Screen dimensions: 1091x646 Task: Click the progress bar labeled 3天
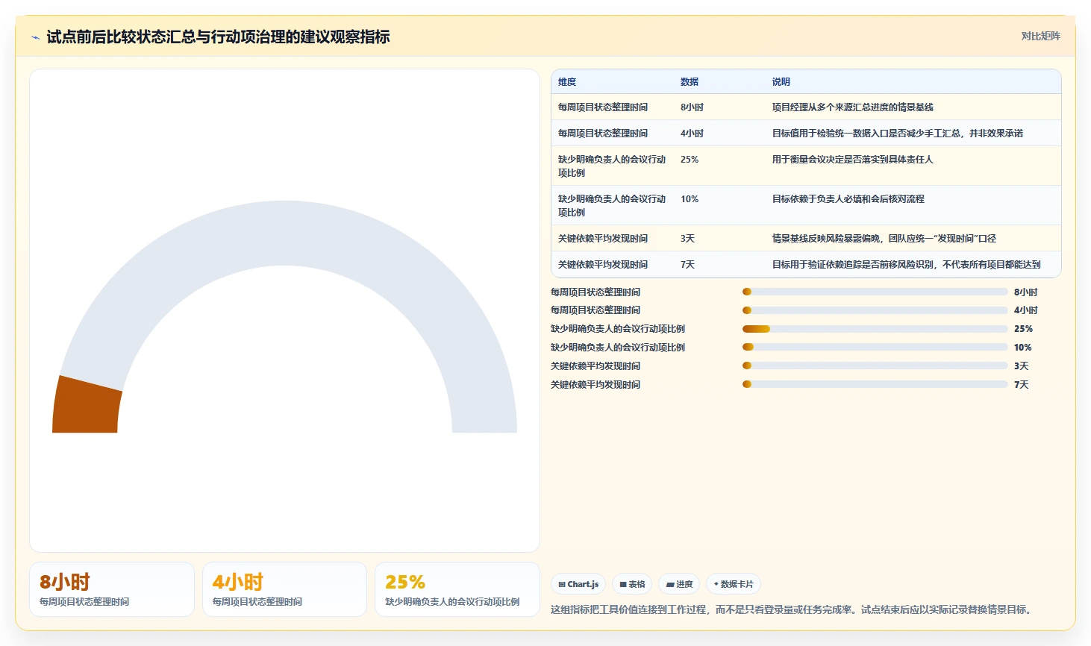(x=875, y=366)
